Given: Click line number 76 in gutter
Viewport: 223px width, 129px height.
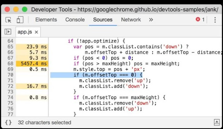Looking at the screenshot, I should (x=10, y=109).
